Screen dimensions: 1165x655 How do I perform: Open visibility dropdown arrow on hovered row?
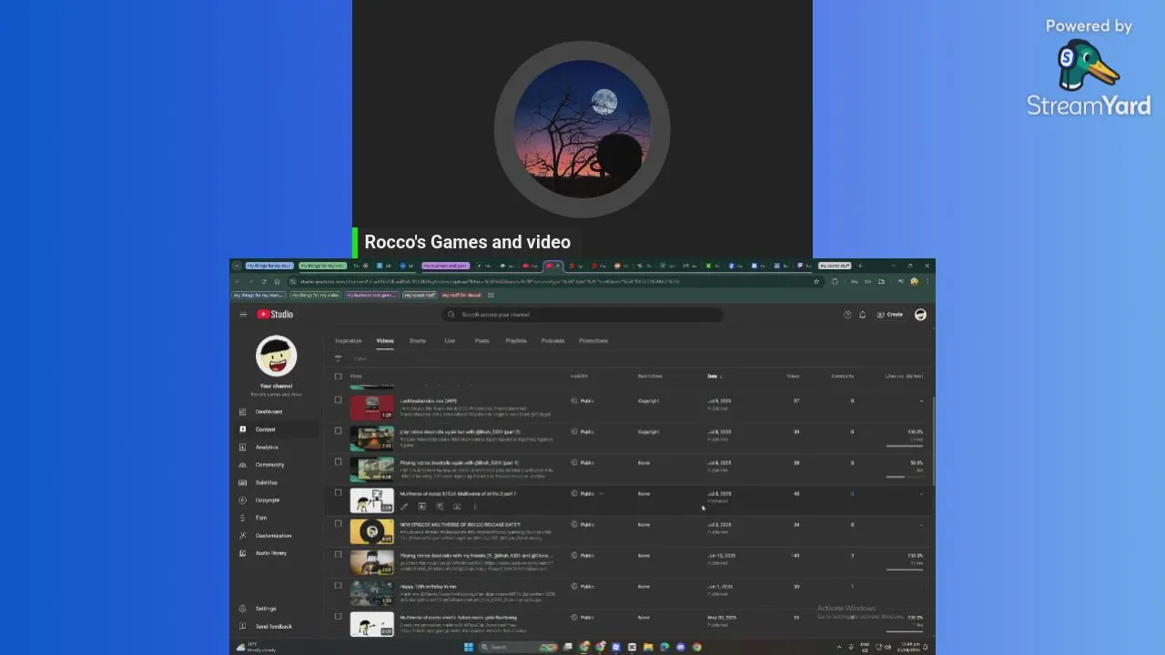[601, 494]
